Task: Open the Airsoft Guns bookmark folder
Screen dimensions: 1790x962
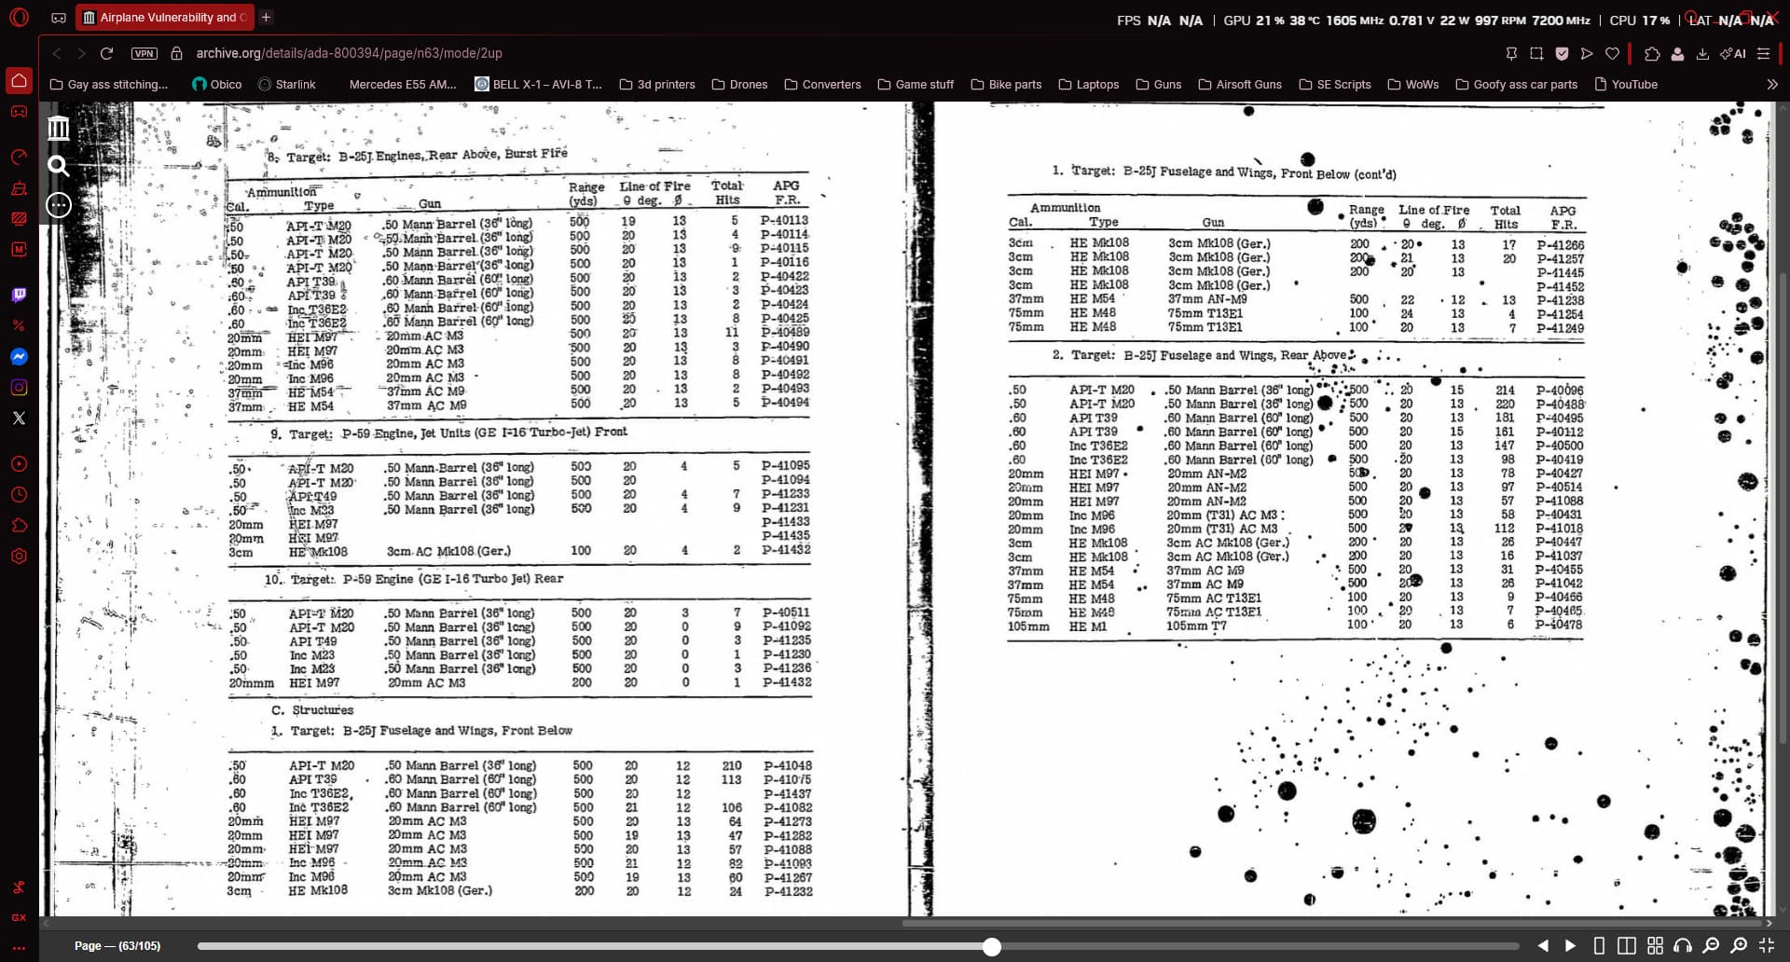Action: click(1240, 84)
